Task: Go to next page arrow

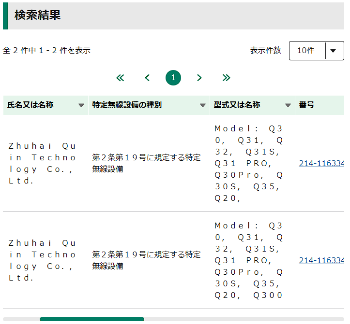Action: click(x=199, y=78)
